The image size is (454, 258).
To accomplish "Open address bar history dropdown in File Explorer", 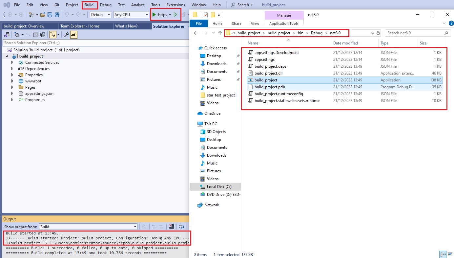I will 372,33.
